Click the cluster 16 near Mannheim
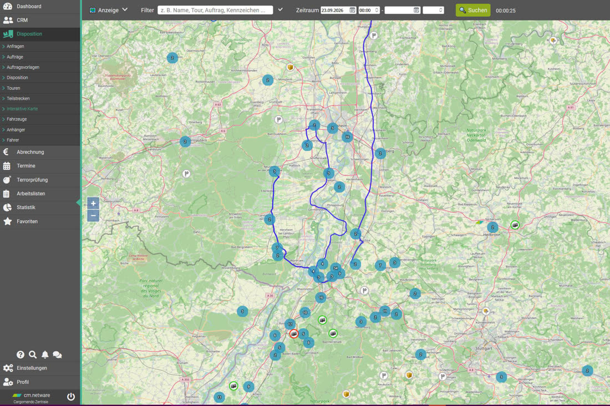 coord(347,136)
